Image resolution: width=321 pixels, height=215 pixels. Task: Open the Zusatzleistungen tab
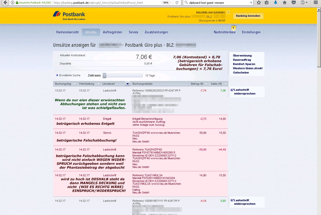(156, 32)
